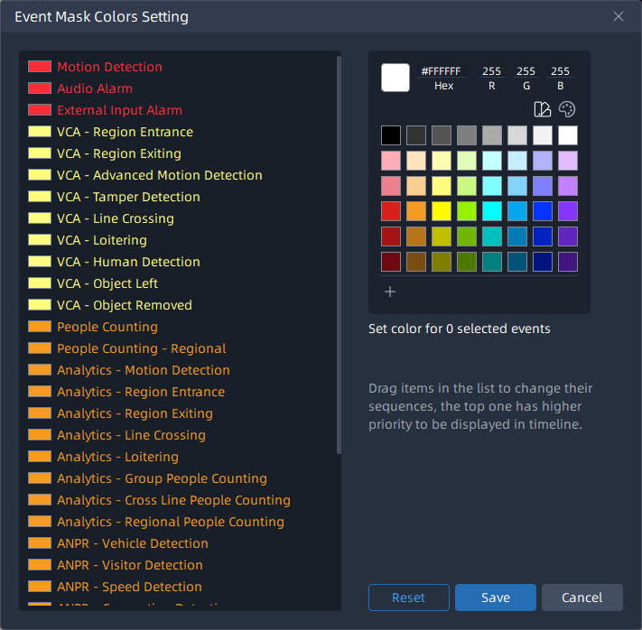Click the B value input field
Screen dimensions: 642x630
(560, 71)
